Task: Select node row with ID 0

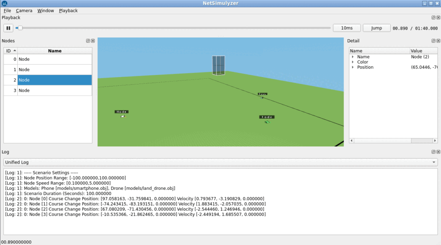Action: coord(48,59)
